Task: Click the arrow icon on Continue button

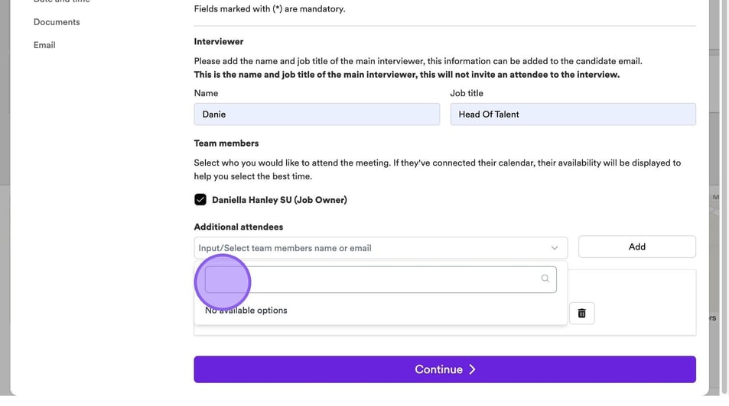Action: click(x=472, y=369)
